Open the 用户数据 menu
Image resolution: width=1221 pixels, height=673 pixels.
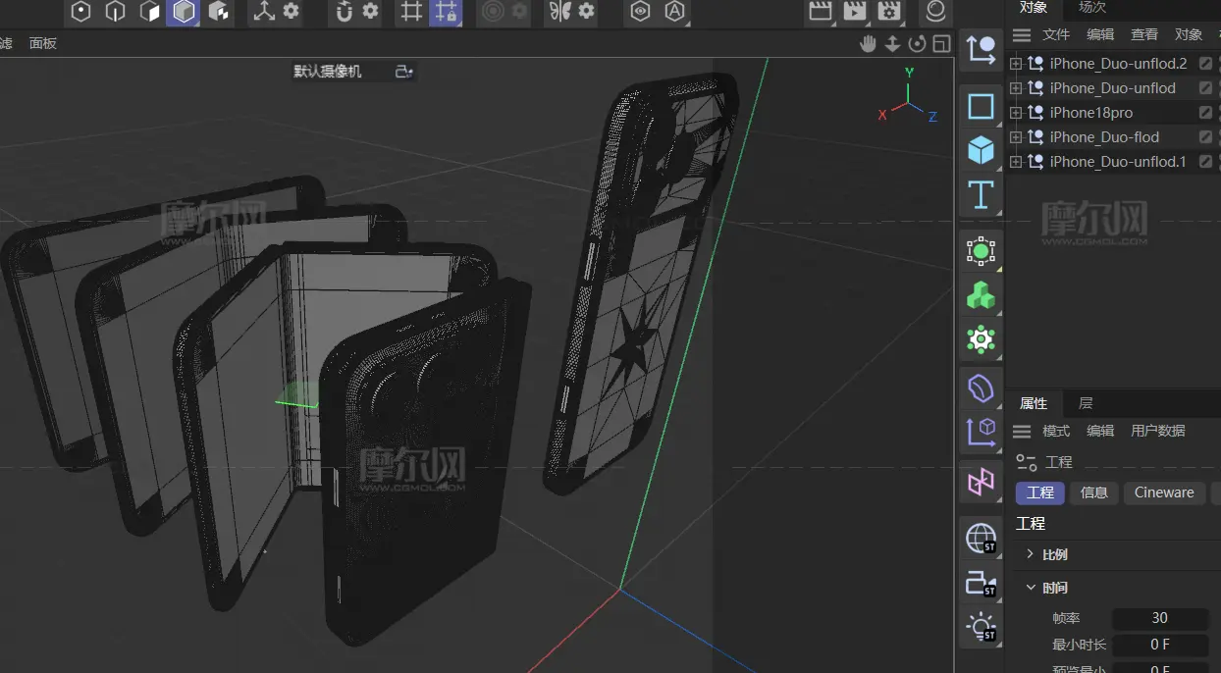point(1158,431)
